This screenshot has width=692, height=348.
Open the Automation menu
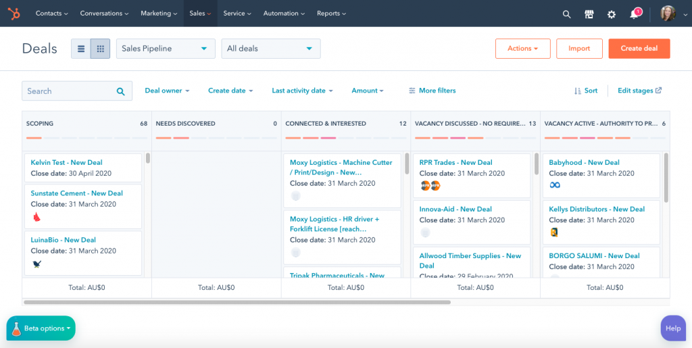[x=284, y=14]
